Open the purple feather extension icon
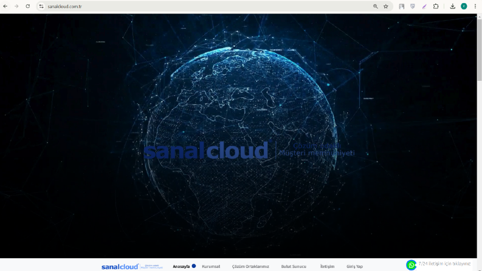482x271 pixels. point(424,6)
